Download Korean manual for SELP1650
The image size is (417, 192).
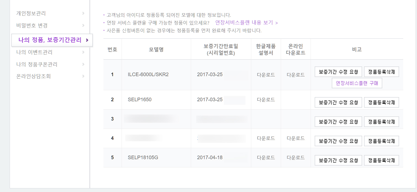(266, 100)
